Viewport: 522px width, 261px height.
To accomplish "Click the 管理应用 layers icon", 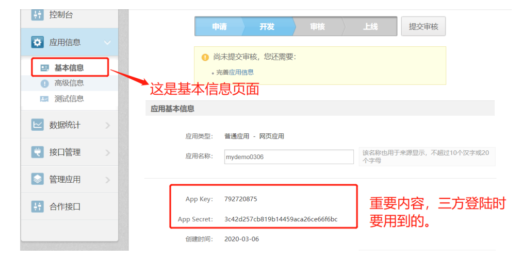I will pos(37,179).
